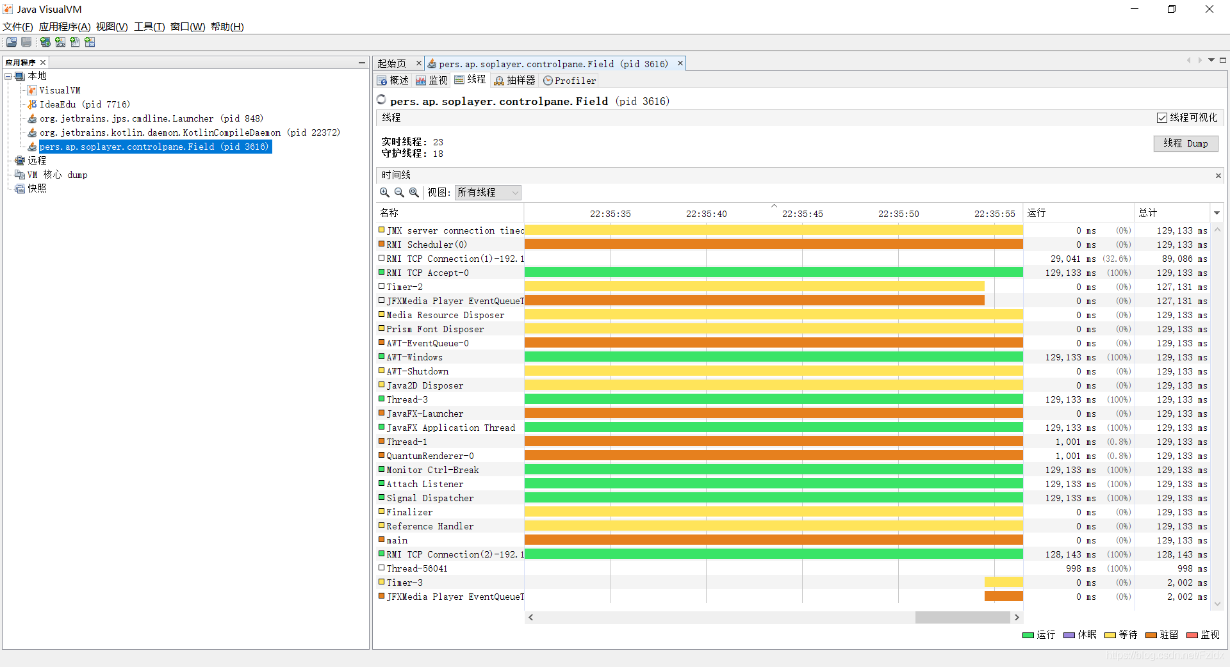Select the JavaFX Application Thread row
Image resolution: width=1230 pixels, height=667 pixels.
click(793, 428)
